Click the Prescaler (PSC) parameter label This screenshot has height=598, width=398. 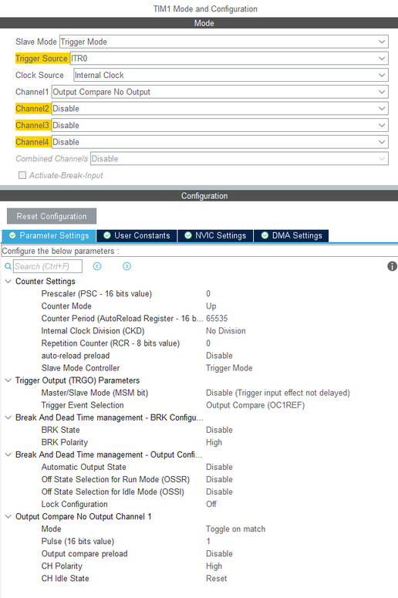(x=96, y=294)
